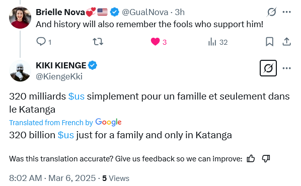Open more options for Brielle Nova's post

(286, 12)
